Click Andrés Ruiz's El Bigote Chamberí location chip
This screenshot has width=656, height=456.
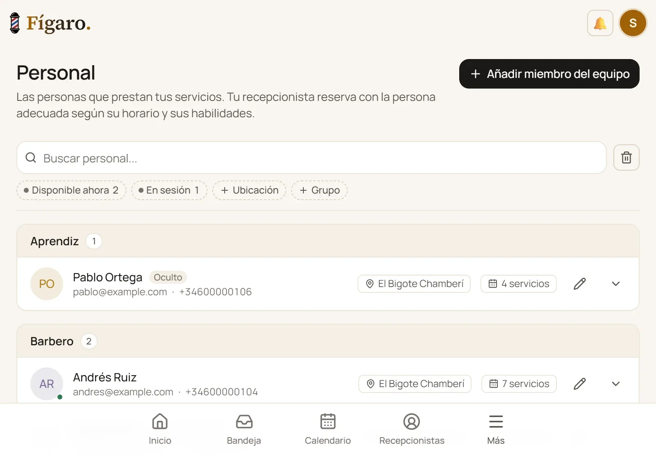point(415,384)
